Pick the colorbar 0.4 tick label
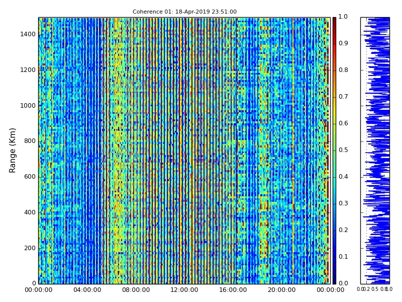 (343, 177)
